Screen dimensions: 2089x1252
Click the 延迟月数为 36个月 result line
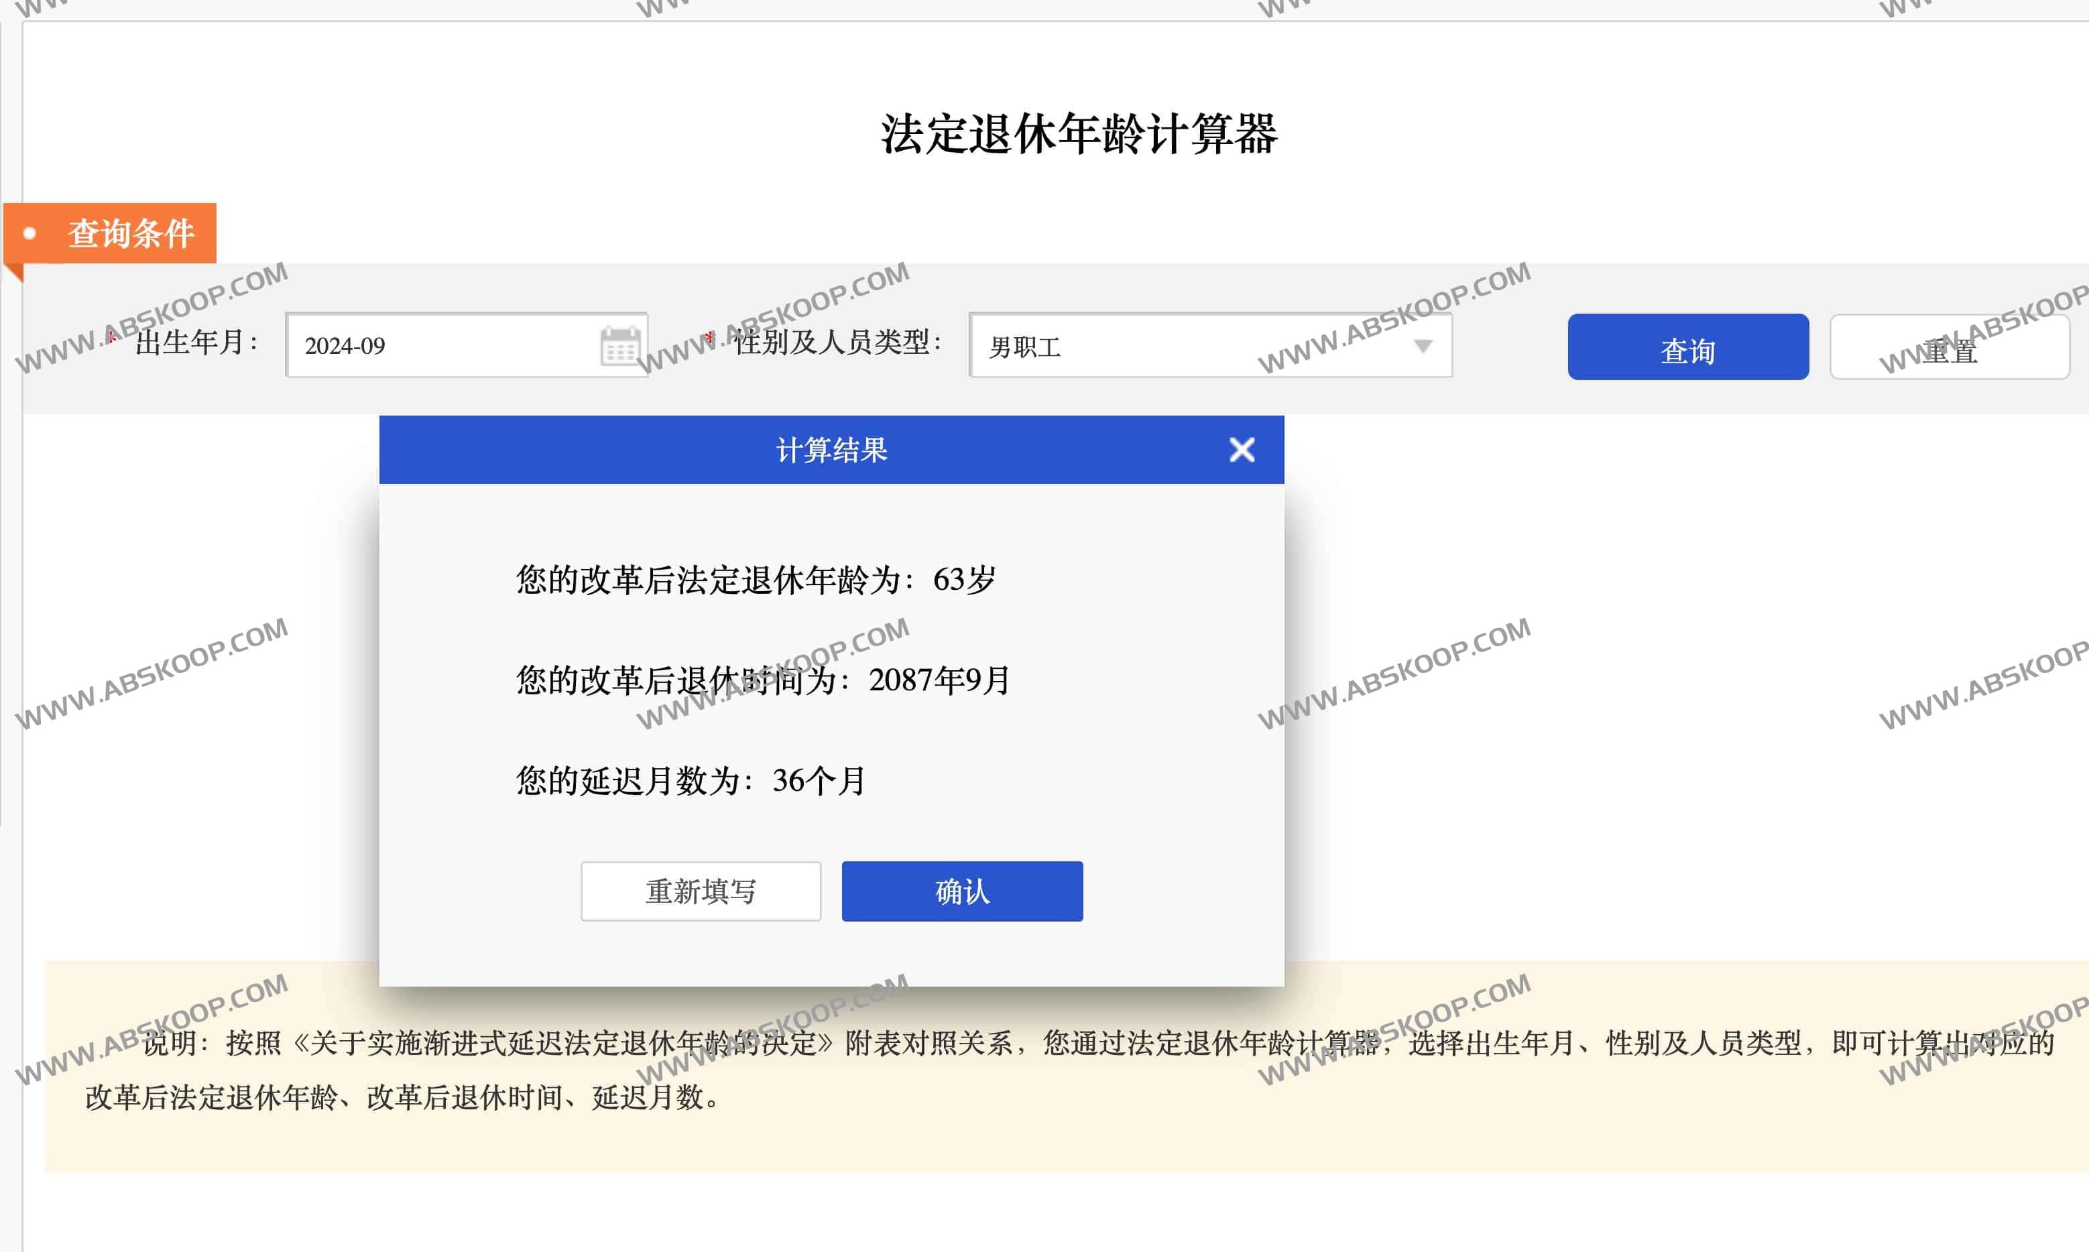(x=690, y=780)
